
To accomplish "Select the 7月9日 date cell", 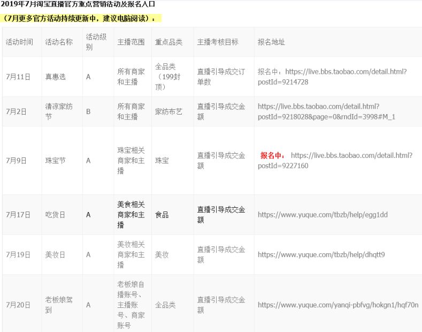I will click(x=16, y=161).
